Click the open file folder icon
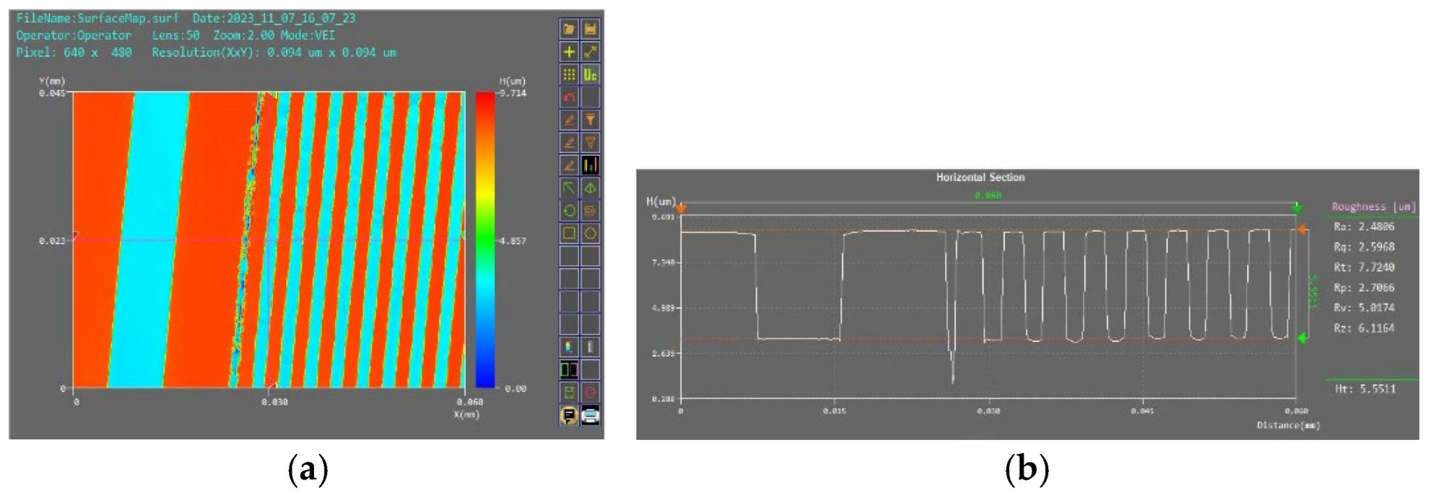The height and width of the screenshot is (495, 1431). (x=569, y=29)
